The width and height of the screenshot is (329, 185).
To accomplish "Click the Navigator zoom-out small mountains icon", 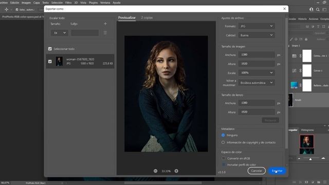I will 299,159.
